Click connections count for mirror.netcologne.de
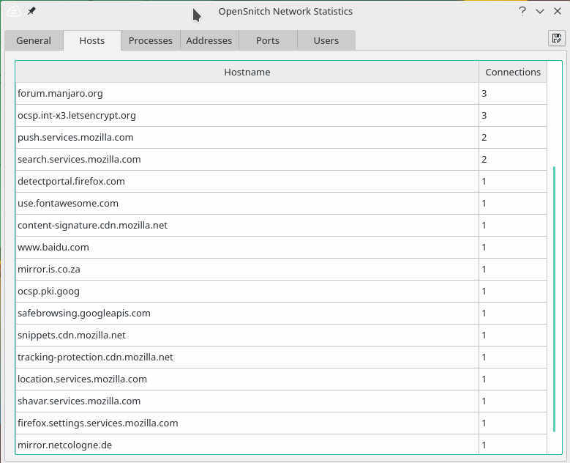The image size is (570, 463). tap(484, 445)
